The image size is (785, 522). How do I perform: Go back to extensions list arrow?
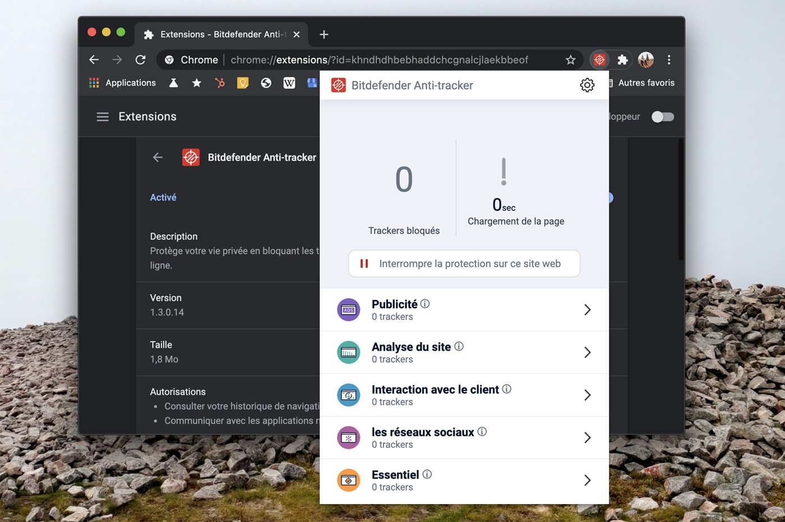[x=158, y=157]
